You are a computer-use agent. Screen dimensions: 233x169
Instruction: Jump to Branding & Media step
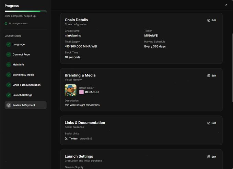click(x=25, y=75)
